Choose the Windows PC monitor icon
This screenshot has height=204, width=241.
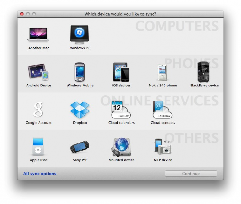[79, 35]
